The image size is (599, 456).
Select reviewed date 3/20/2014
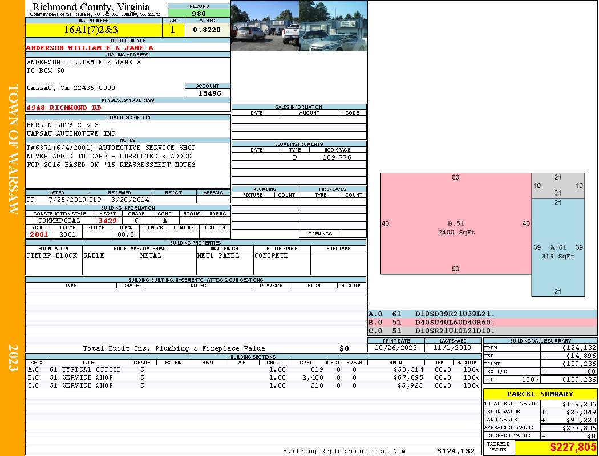(130, 199)
